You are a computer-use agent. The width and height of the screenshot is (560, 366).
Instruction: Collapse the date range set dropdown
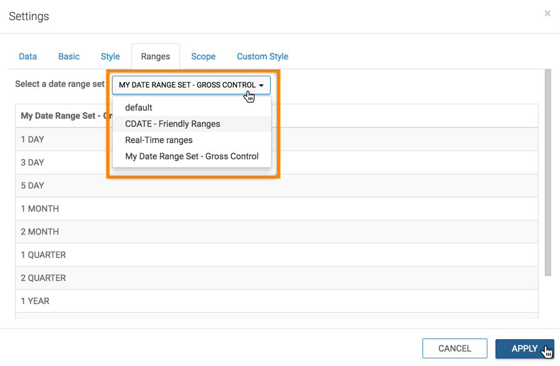[191, 85]
